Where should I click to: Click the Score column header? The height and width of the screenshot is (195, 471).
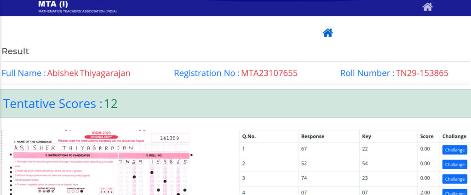click(426, 137)
